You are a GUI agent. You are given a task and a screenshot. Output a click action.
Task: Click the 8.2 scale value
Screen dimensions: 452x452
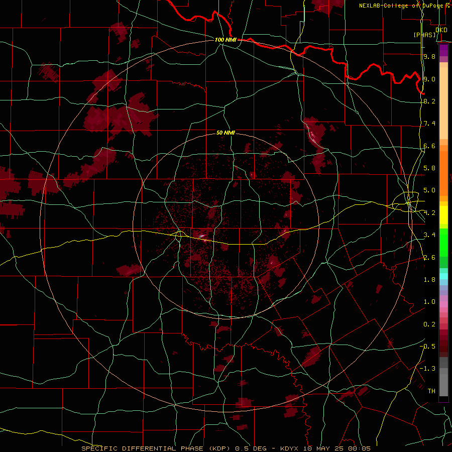[x=429, y=101]
